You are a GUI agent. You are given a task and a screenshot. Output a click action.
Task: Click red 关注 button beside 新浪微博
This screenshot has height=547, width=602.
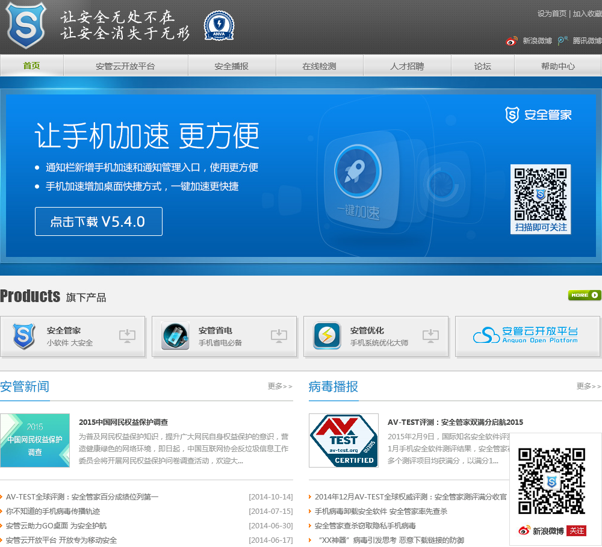(x=577, y=531)
